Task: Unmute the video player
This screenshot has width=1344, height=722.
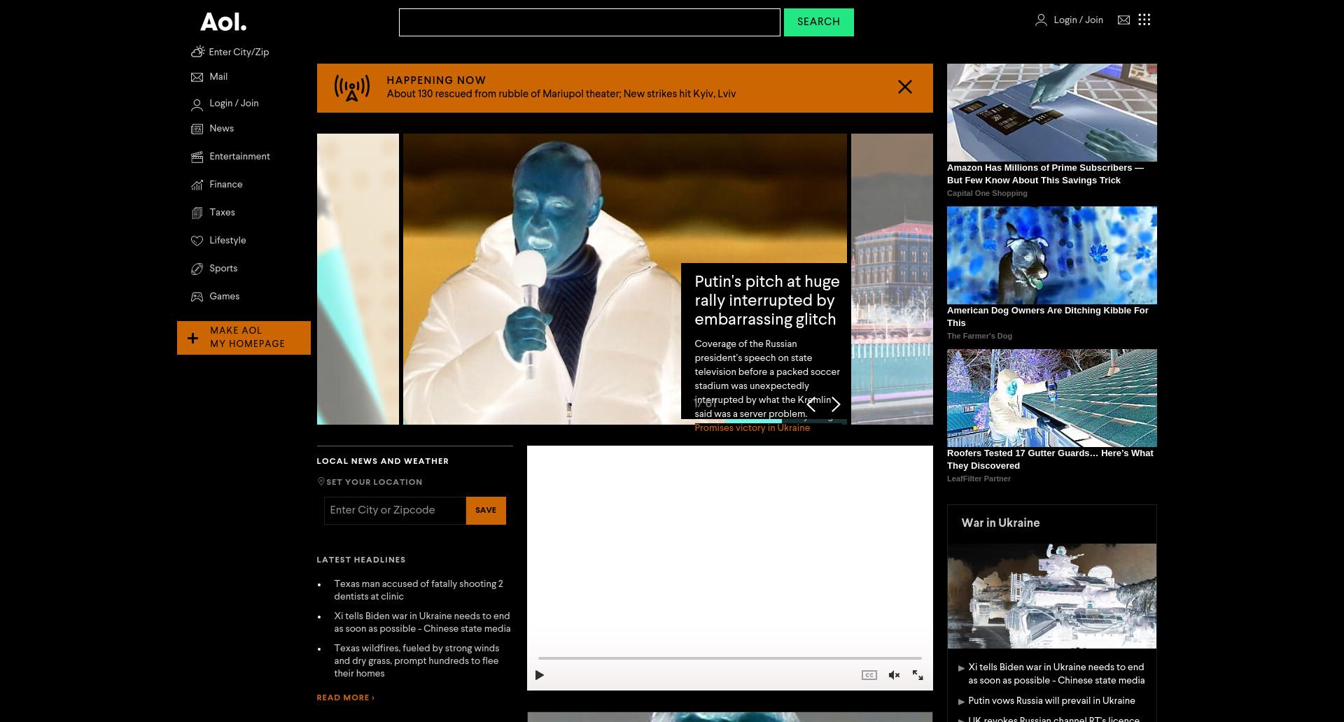Action: pos(894,675)
